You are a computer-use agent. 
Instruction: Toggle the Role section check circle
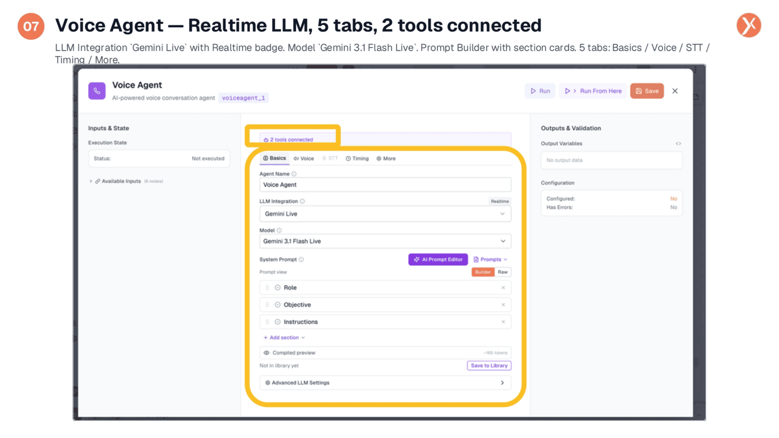click(x=278, y=288)
